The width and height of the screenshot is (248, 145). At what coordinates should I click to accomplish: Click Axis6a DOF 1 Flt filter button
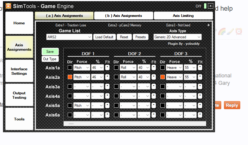click(107, 115)
